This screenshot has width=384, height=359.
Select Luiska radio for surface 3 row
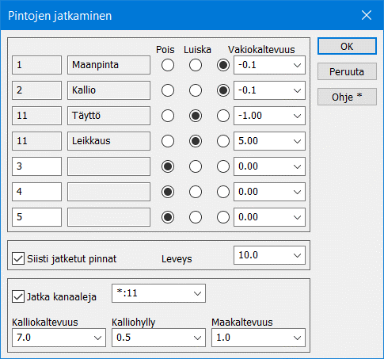[196, 166]
